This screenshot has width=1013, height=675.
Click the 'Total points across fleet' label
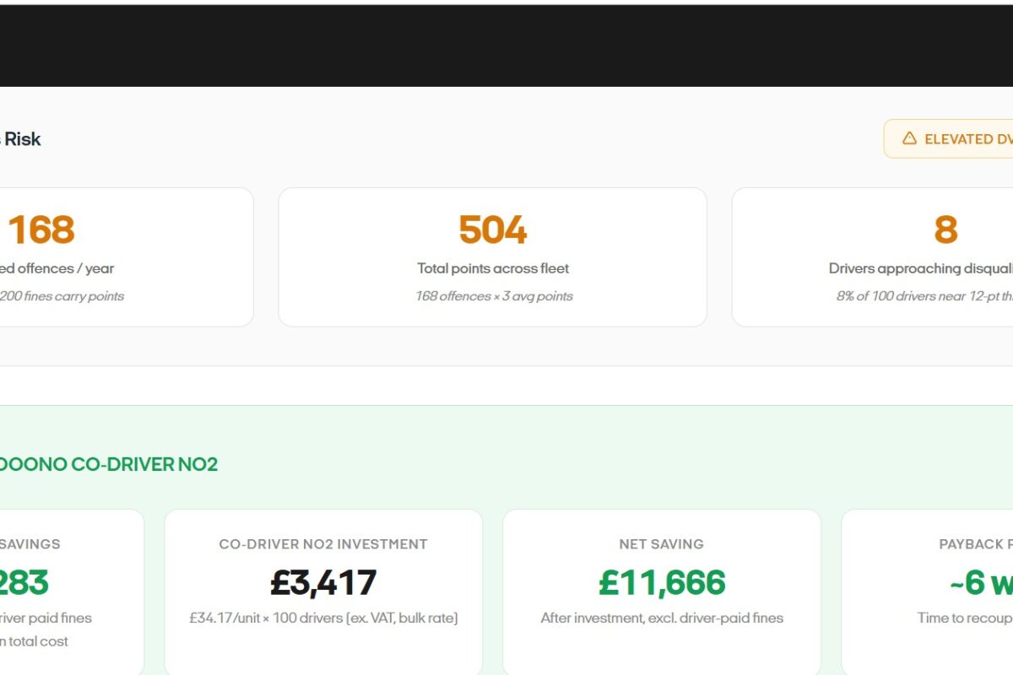[493, 268]
